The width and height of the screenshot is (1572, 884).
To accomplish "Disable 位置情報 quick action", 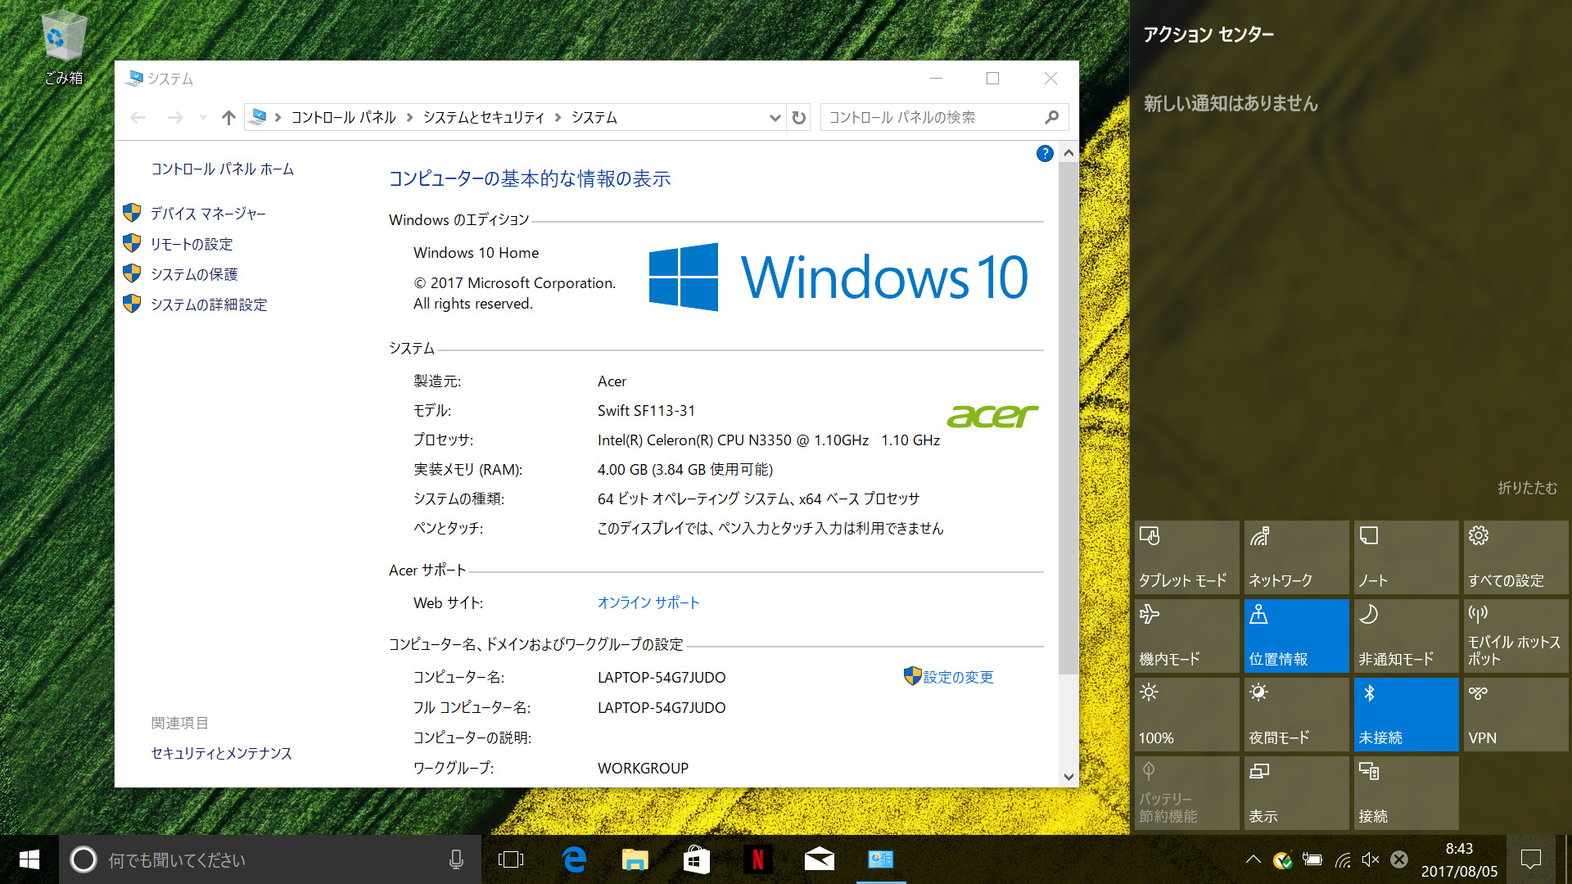I will coord(1295,635).
